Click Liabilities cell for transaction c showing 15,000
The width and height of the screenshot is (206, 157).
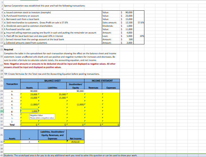pyautogui.click(x=52, y=98)
